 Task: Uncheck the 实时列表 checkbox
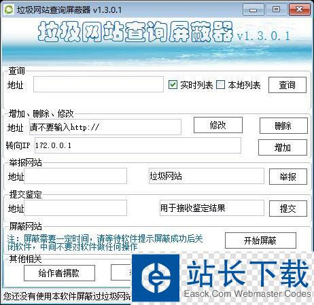[x=173, y=85]
